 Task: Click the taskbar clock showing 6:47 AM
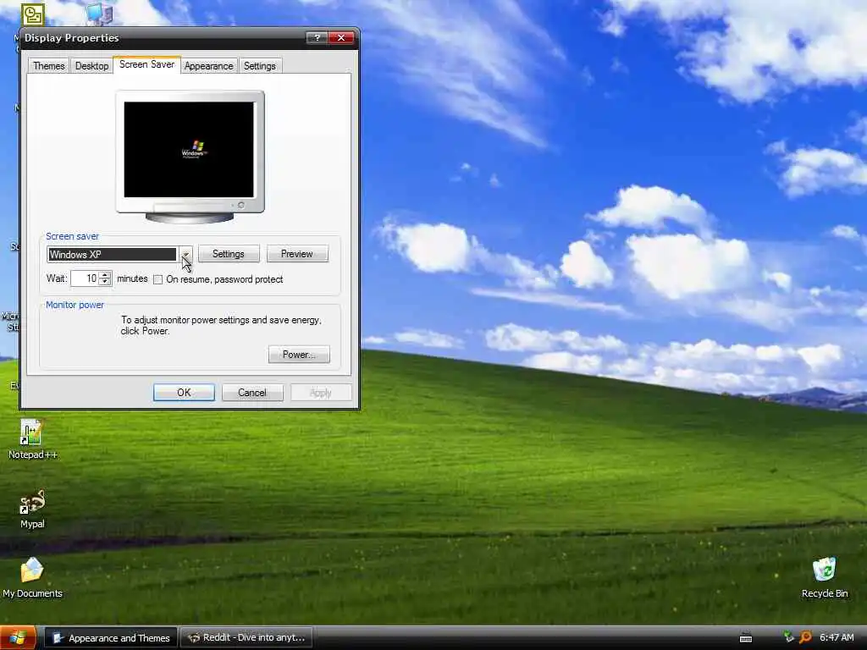[837, 638]
